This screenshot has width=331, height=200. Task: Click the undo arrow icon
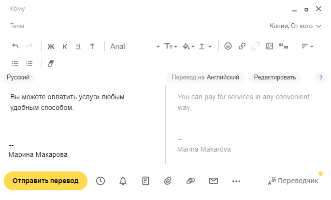point(15,46)
